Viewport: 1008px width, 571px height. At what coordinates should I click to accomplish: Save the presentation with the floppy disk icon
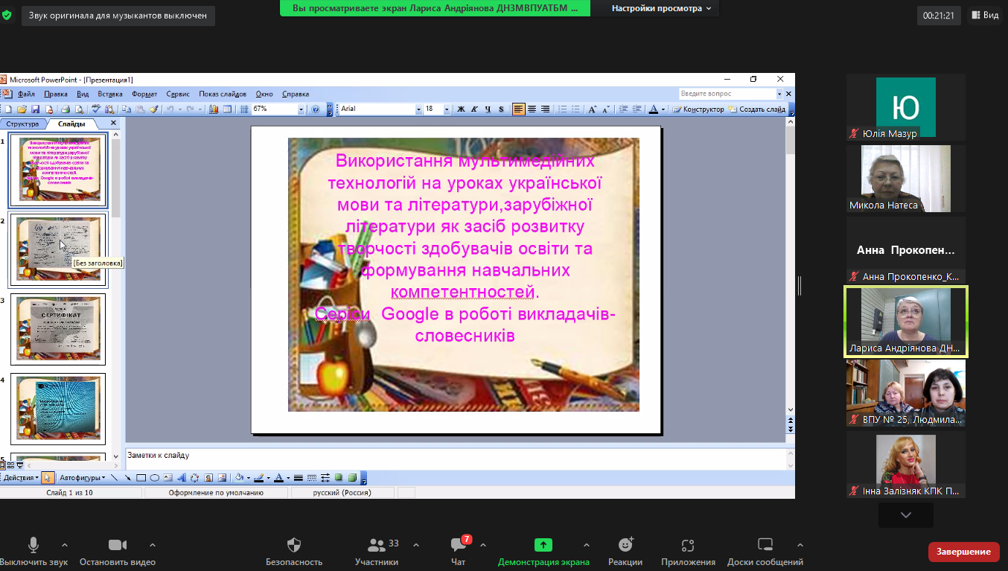coord(35,109)
